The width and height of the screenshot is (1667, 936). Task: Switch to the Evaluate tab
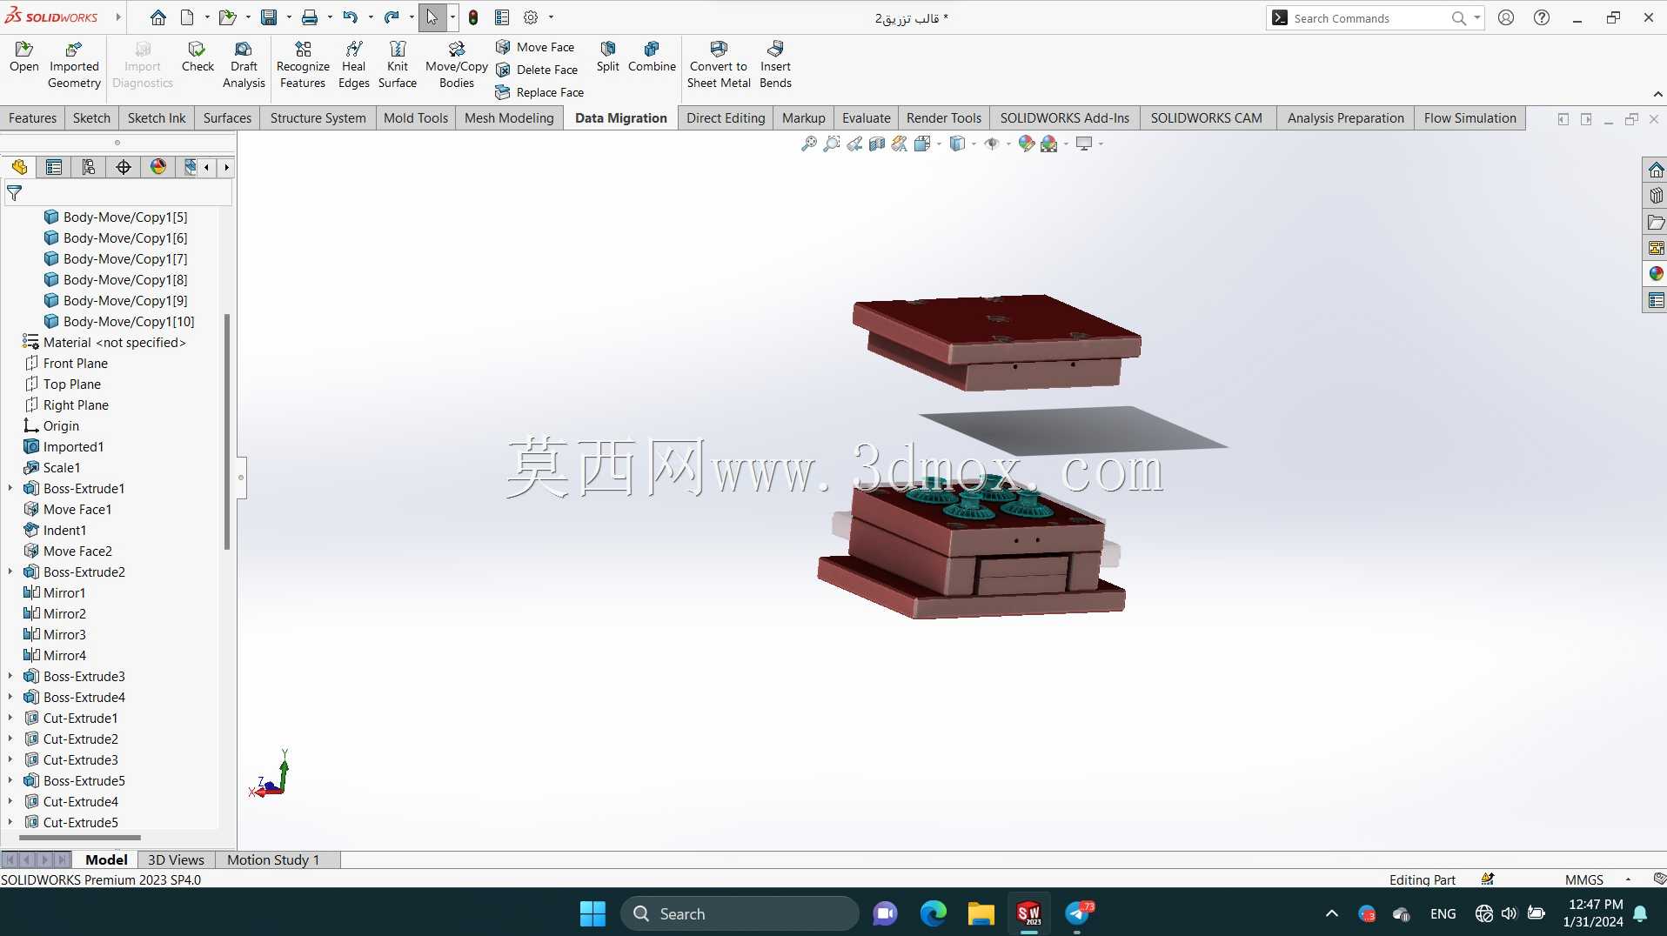tap(867, 118)
